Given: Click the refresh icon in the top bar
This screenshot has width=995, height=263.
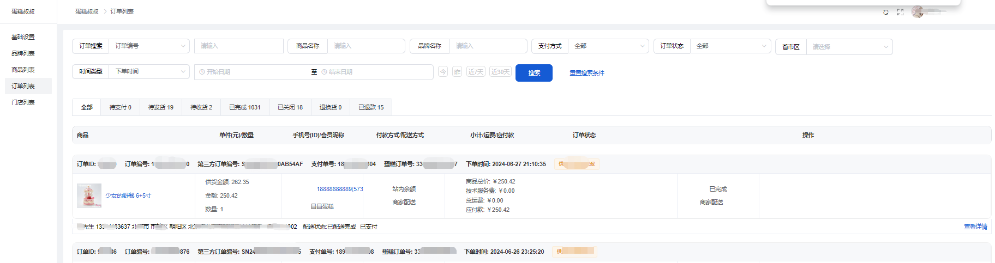Looking at the screenshot, I should (885, 12).
